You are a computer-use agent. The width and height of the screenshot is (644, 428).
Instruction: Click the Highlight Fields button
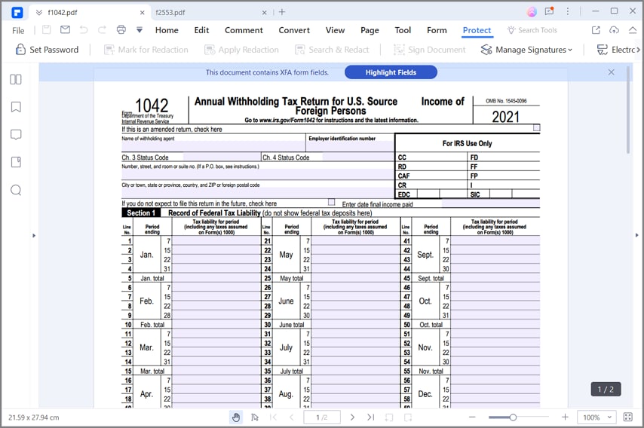391,72
